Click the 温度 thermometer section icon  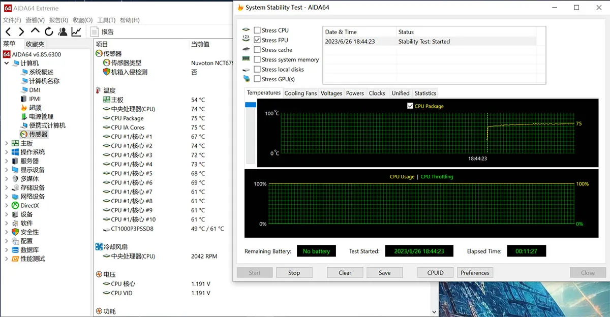98,90
